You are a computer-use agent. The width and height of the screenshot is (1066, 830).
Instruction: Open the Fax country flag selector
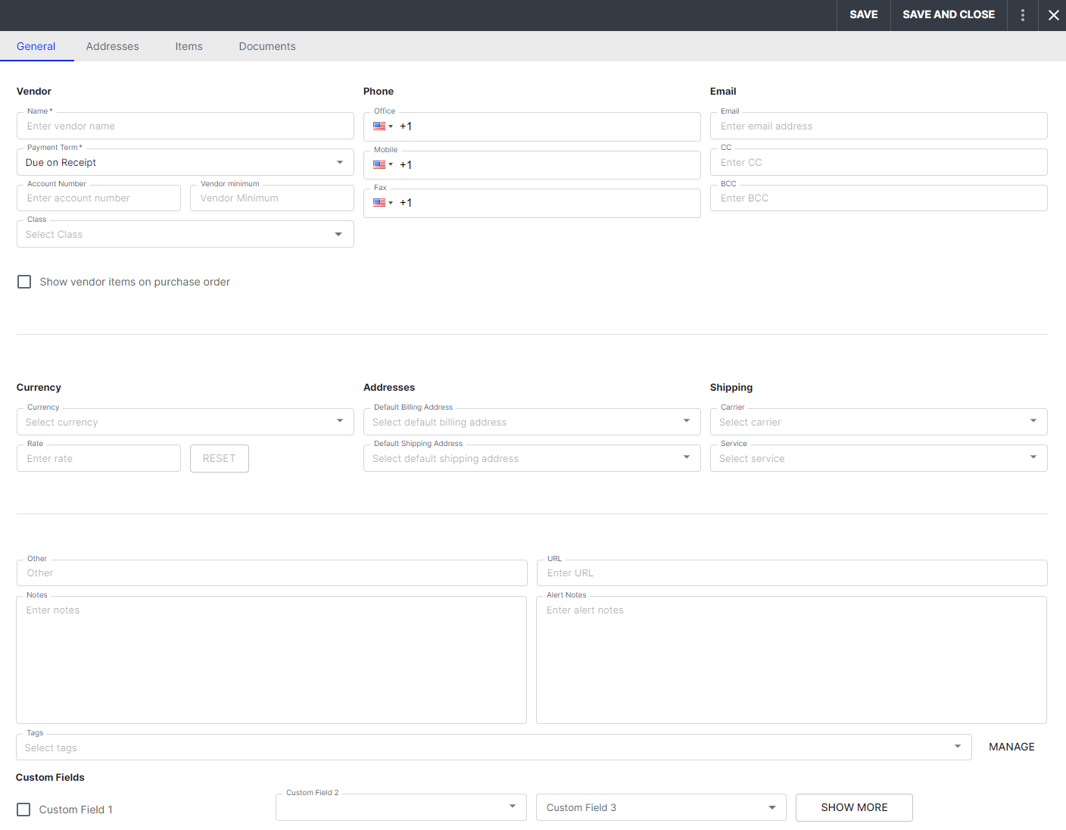[x=382, y=203]
